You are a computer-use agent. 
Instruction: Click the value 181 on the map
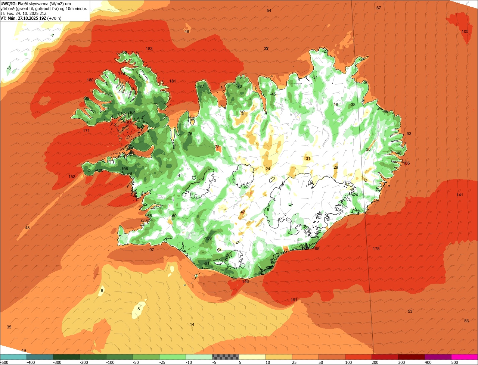173,81
